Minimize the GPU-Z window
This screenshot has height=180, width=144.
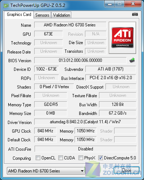(x=110, y=4)
